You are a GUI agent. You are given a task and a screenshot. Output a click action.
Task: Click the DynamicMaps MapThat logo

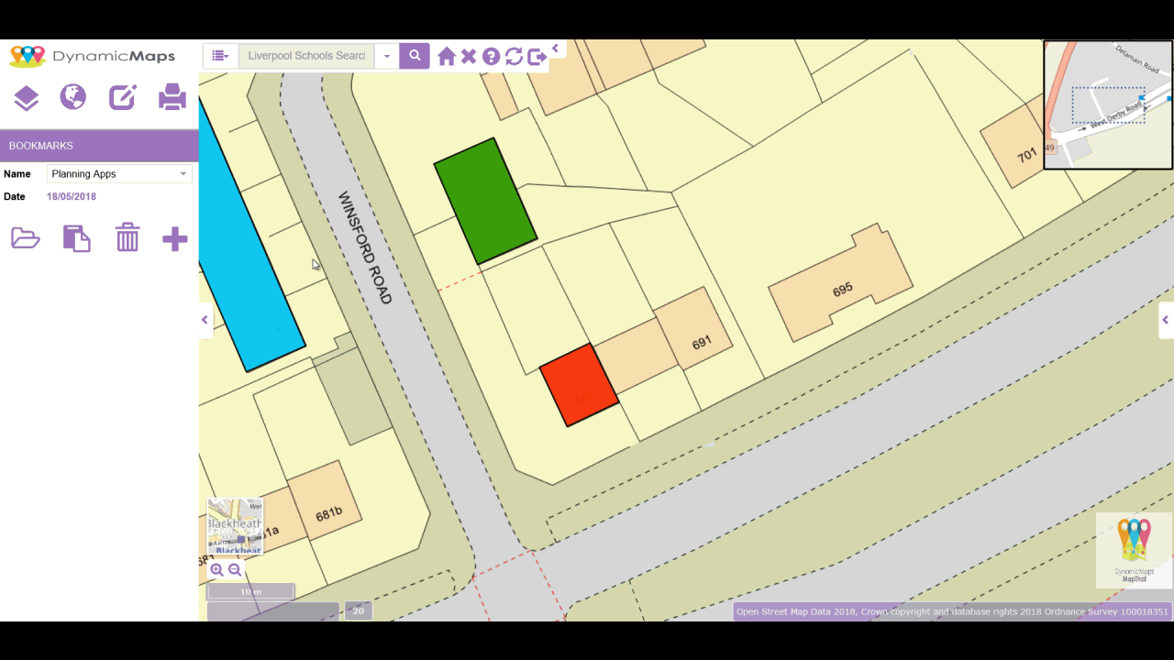pos(1134,550)
